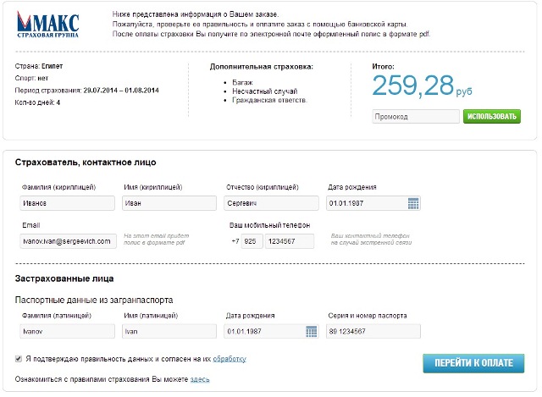Viewport: 542px width, 397px height.
Task: Click the Промокод input field
Action: [x=415, y=117]
